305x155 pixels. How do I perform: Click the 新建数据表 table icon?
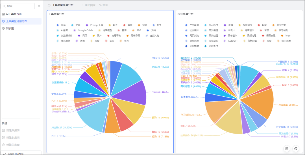click(x=3, y=130)
